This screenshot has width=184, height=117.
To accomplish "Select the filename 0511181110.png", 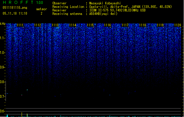I will 15,8.
